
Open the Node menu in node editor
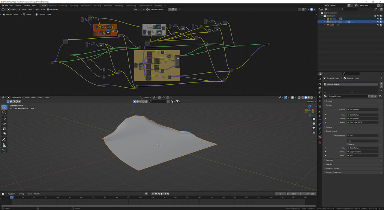pyautogui.click(x=43, y=9)
